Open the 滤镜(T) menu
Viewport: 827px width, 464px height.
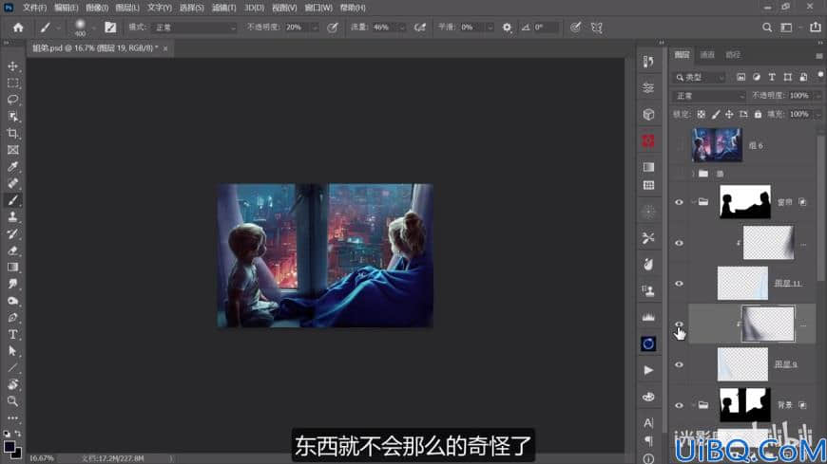(x=224, y=8)
